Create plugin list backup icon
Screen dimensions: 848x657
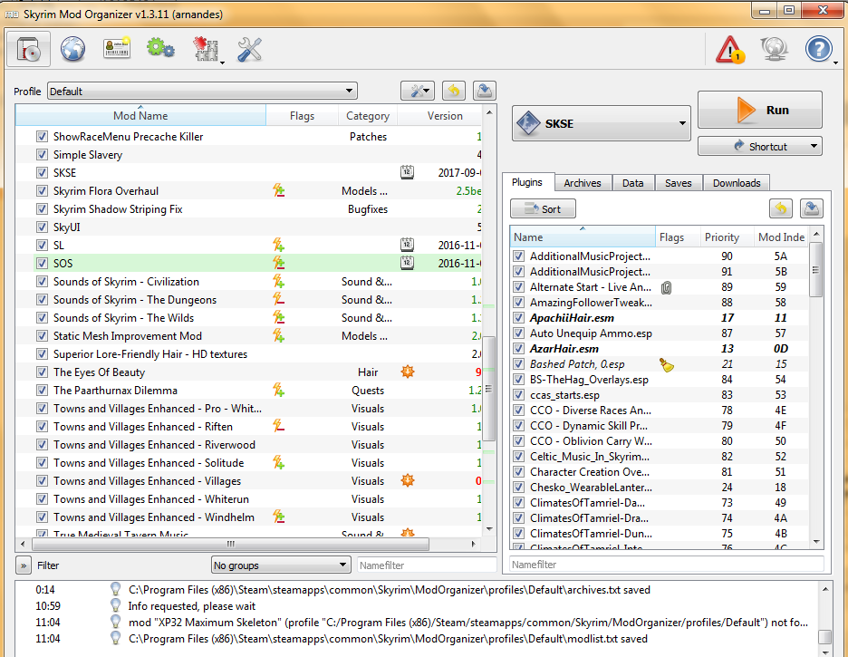pos(811,208)
